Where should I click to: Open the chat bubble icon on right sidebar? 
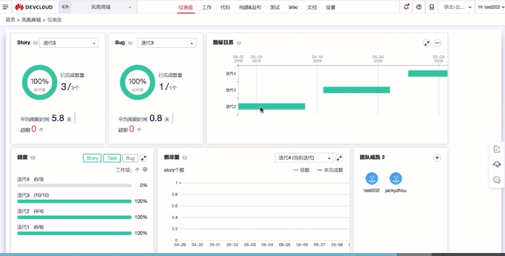[497, 180]
